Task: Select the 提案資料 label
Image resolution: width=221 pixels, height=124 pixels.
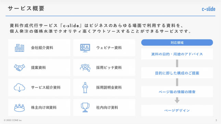Action: [x=38, y=68]
